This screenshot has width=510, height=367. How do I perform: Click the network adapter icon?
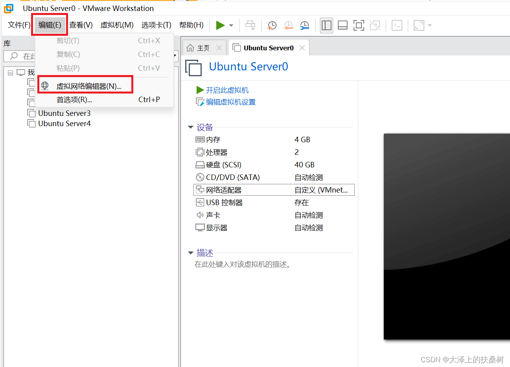point(200,190)
